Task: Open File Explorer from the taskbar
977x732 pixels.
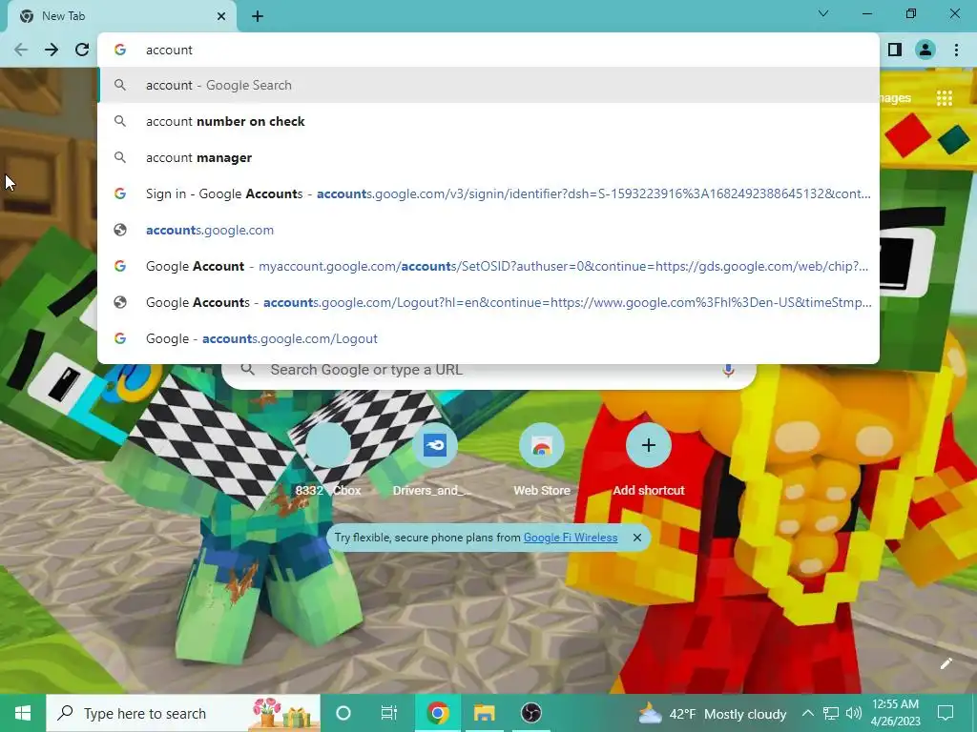Action: coord(484,713)
